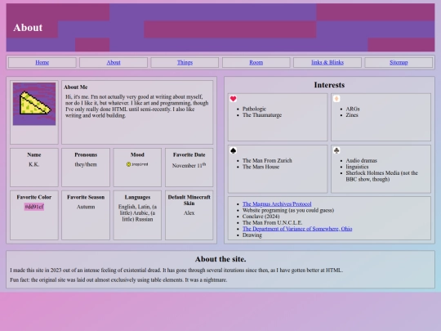The height and width of the screenshot is (331, 441).
Task: Go to the Room page
Action: coord(256,62)
